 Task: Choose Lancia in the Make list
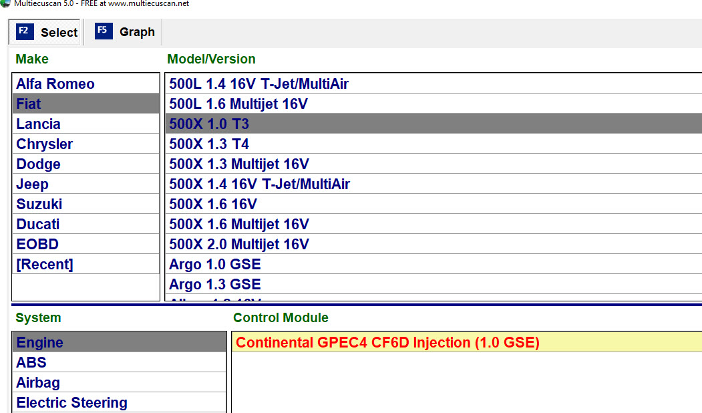tap(38, 124)
